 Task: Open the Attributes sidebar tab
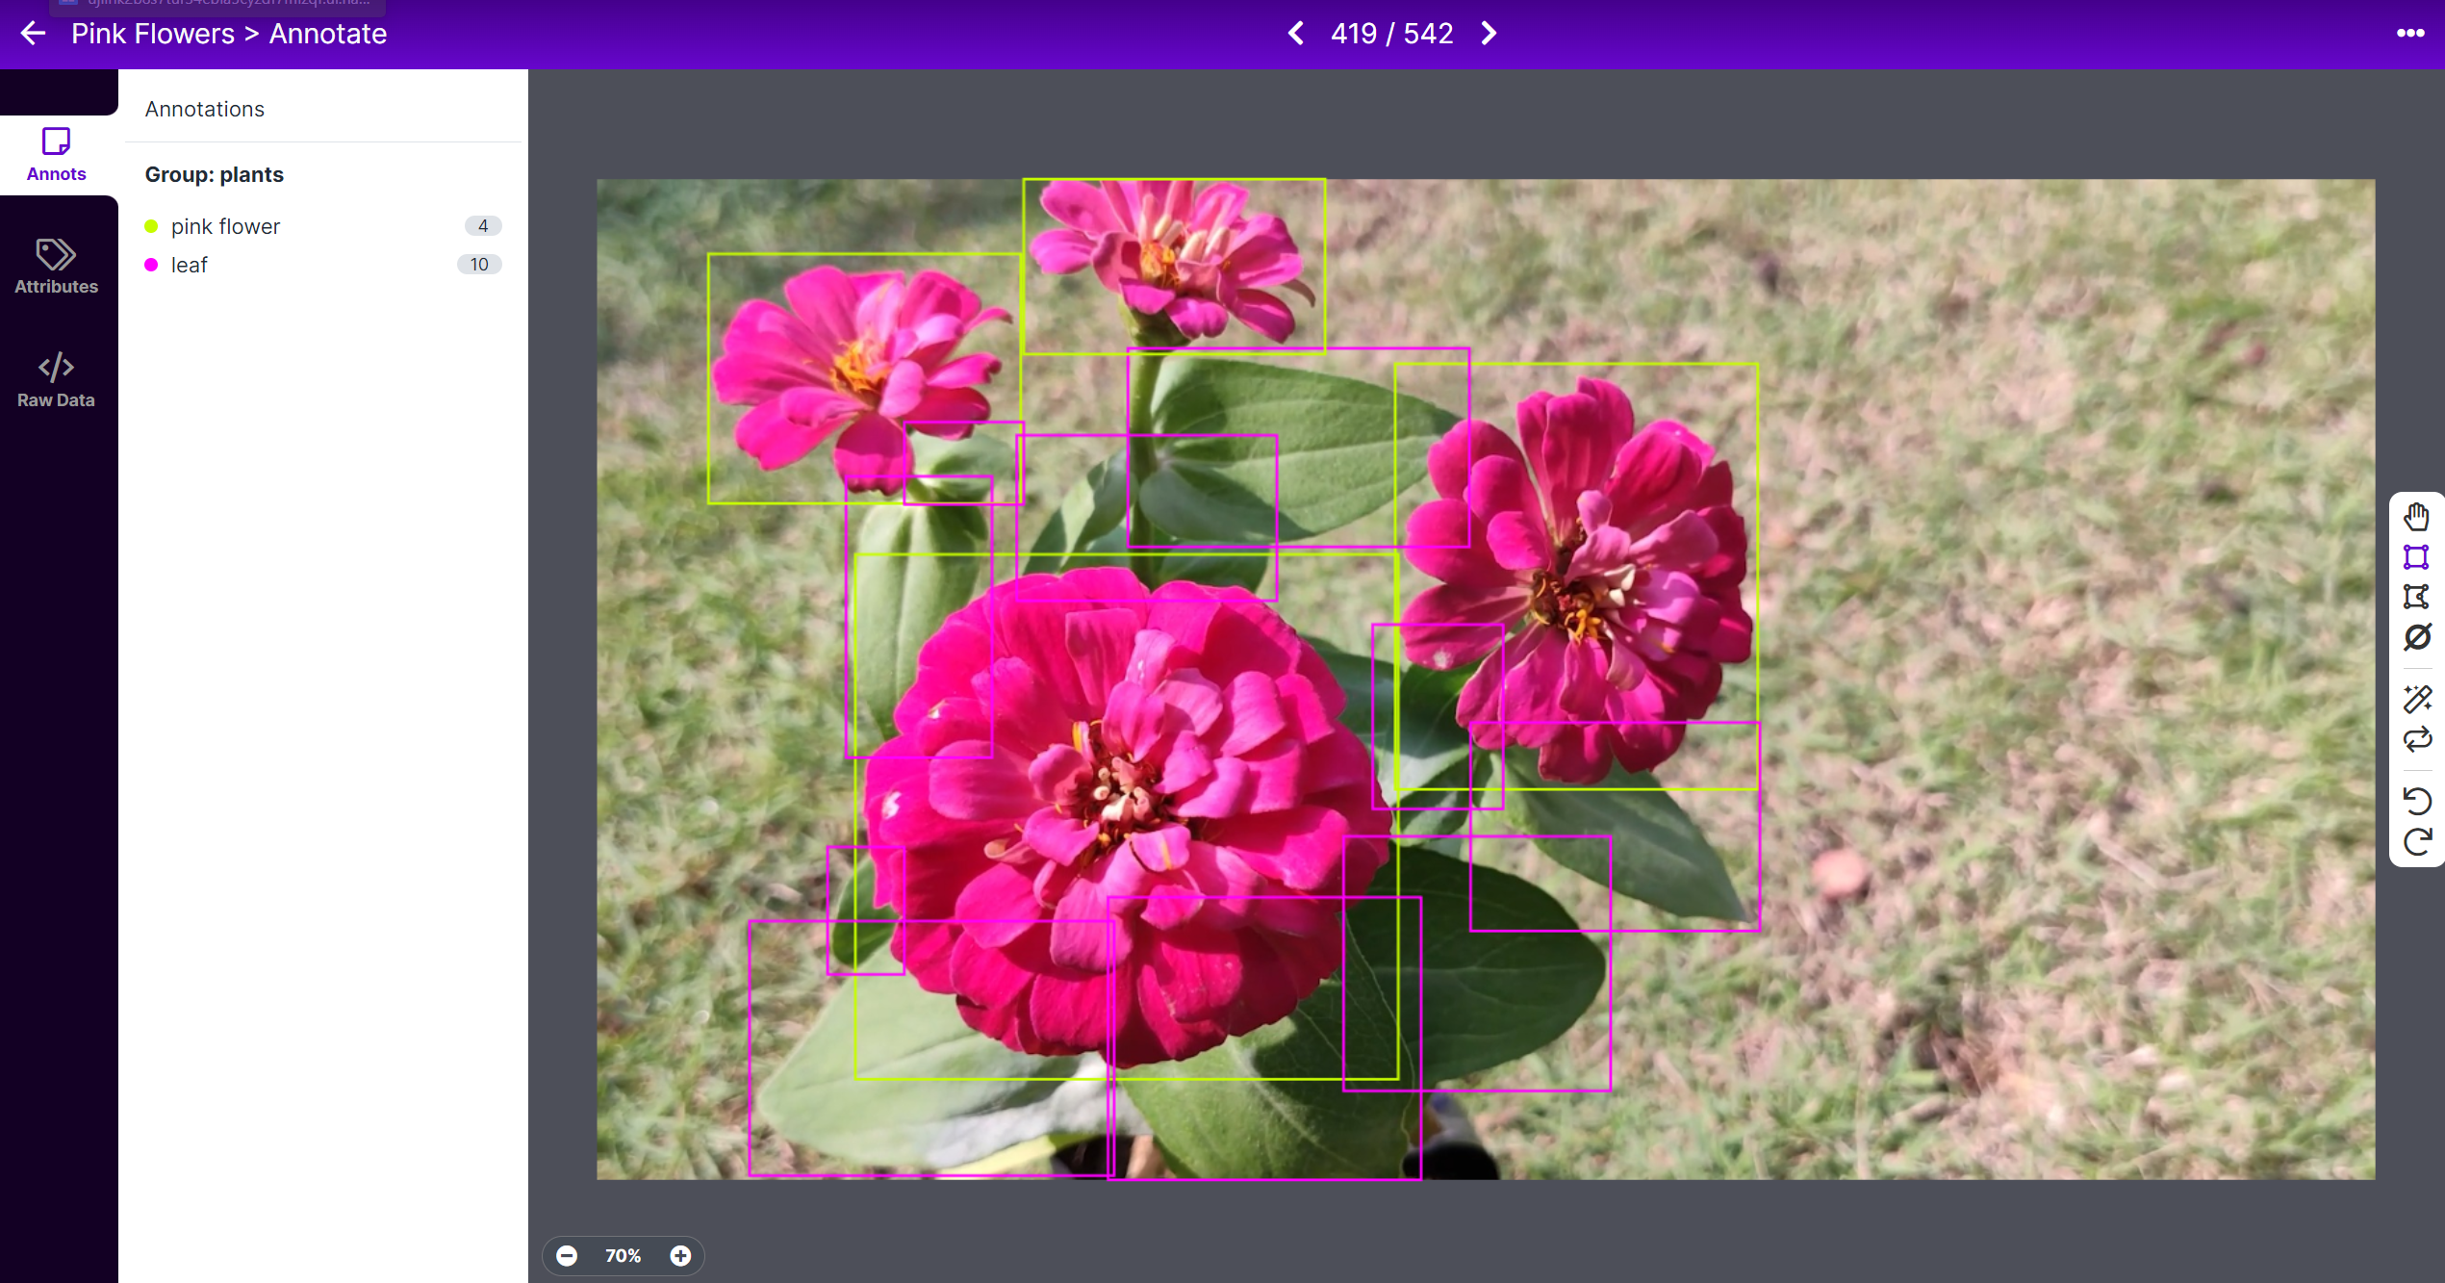(57, 267)
